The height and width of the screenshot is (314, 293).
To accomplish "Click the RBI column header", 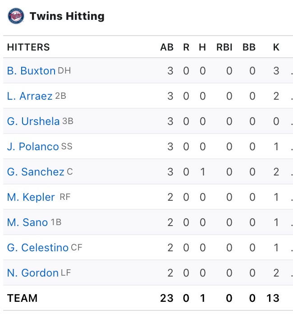I will [x=224, y=47].
